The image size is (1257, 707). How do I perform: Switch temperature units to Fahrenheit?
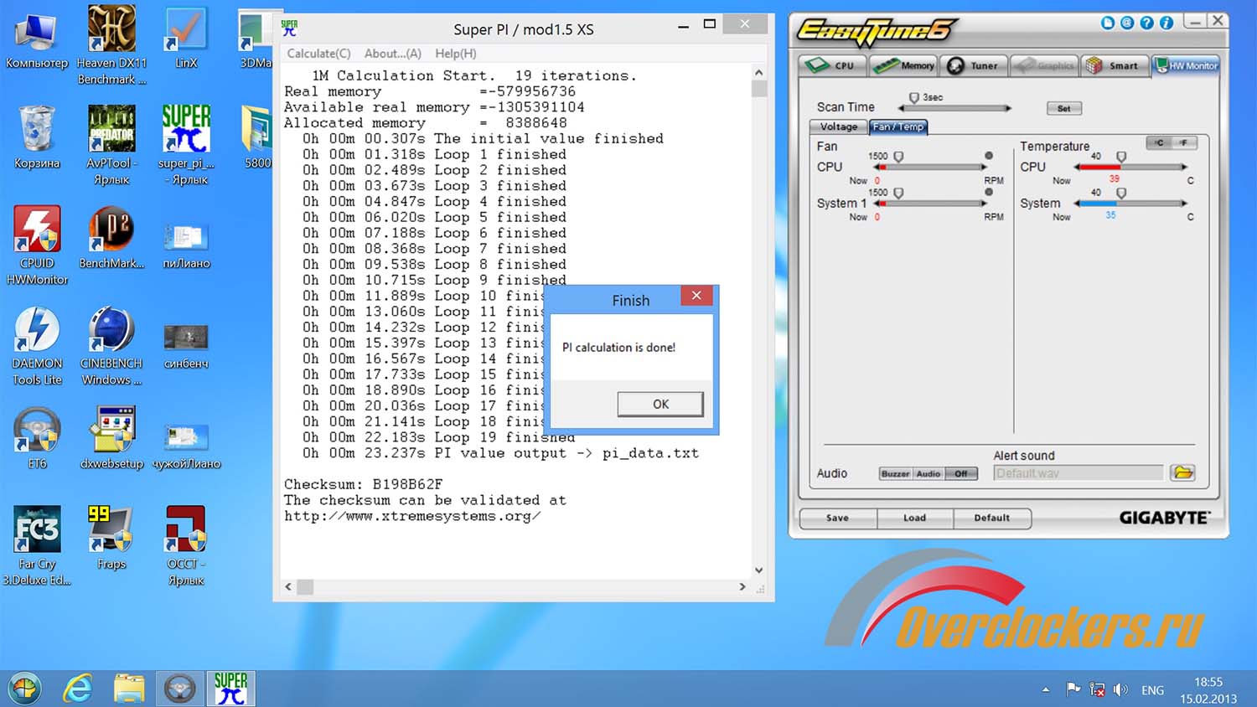(1183, 142)
